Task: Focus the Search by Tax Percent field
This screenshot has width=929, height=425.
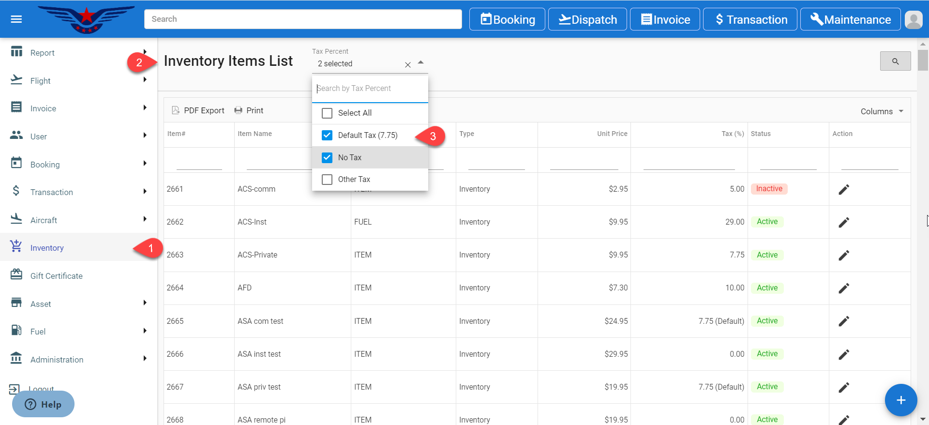Action: point(370,89)
